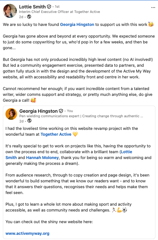
Task: Visit the www.activemyway.org link
Action: [x=27, y=234]
